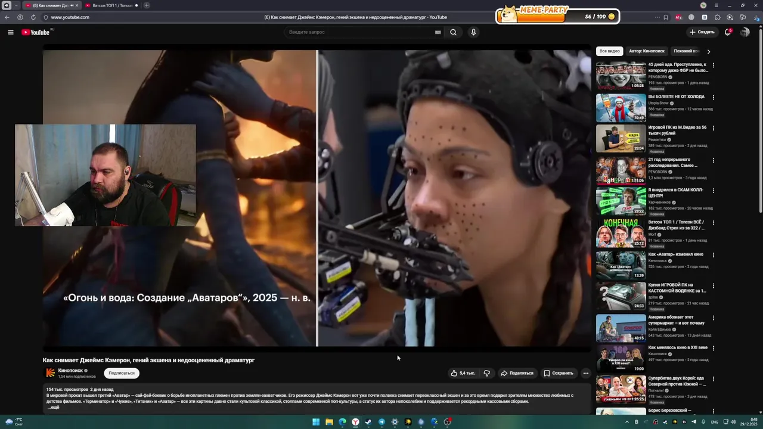Open '21 год непрерывного расследования' thumbnail
This screenshot has width=763, height=429.
pyautogui.click(x=621, y=170)
